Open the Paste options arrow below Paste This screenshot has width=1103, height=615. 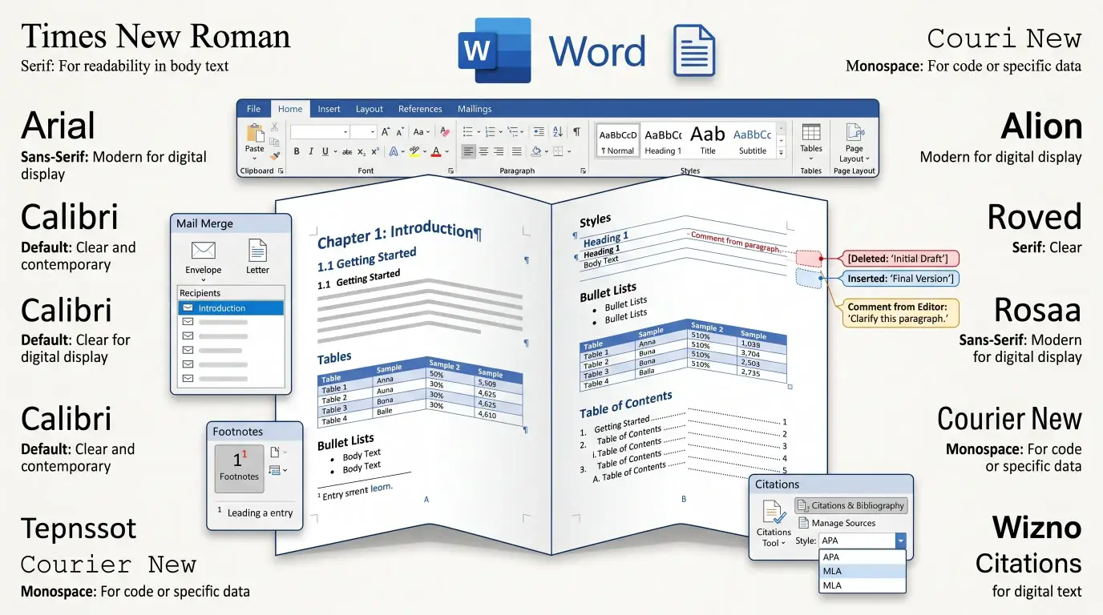(255, 158)
